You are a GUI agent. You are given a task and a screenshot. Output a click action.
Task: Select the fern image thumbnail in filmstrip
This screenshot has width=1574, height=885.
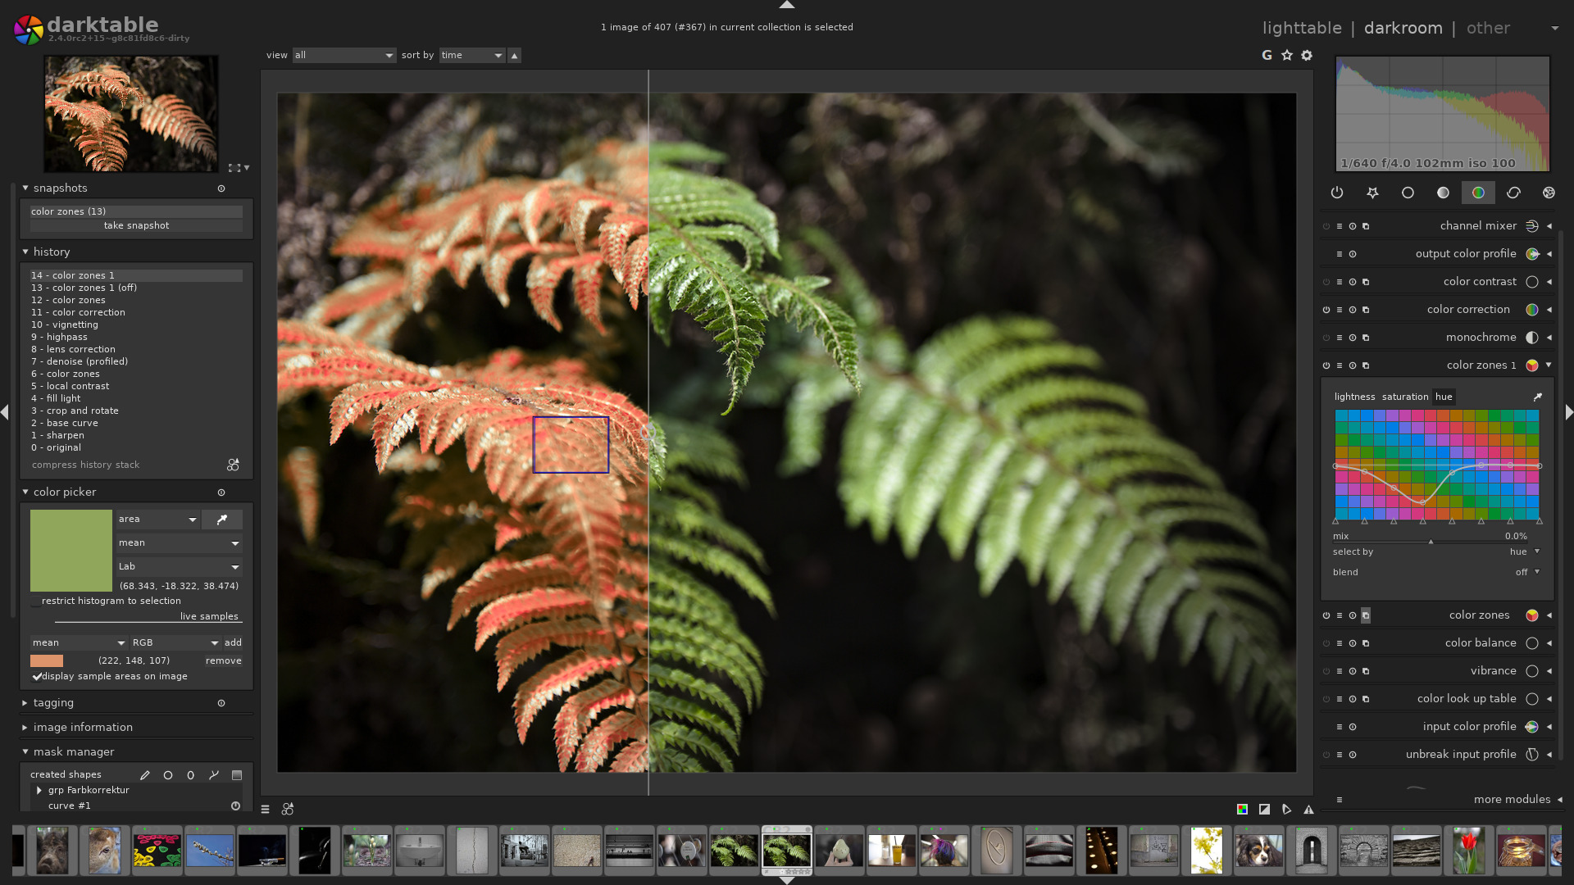click(787, 851)
